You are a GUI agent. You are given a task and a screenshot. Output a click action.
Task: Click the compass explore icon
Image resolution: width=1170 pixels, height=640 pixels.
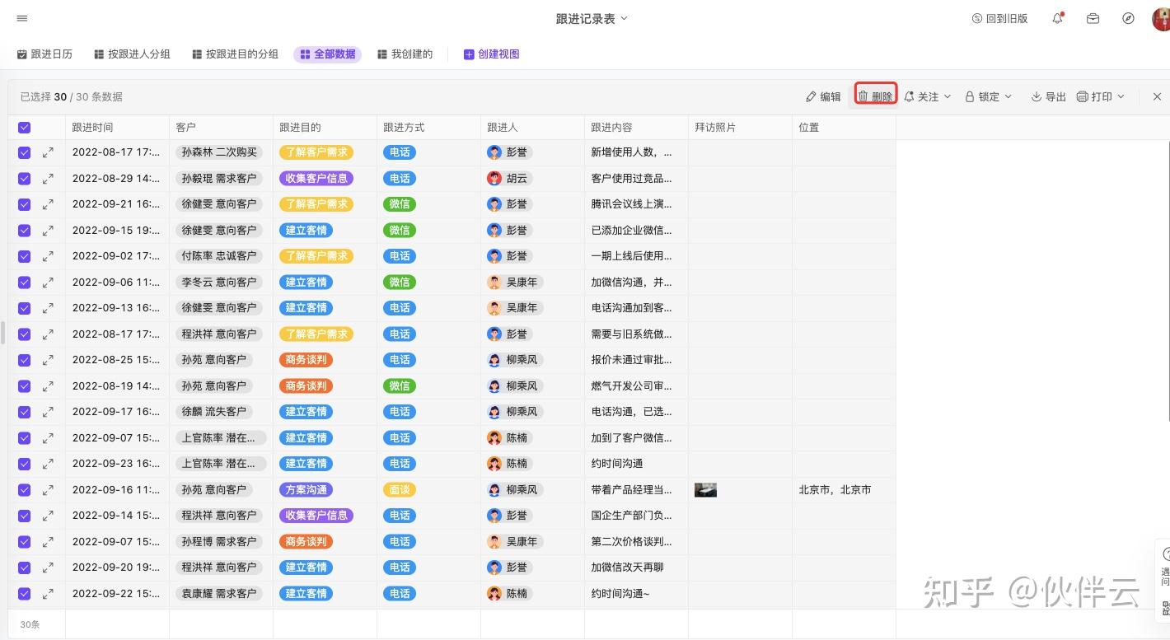coord(1128,18)
